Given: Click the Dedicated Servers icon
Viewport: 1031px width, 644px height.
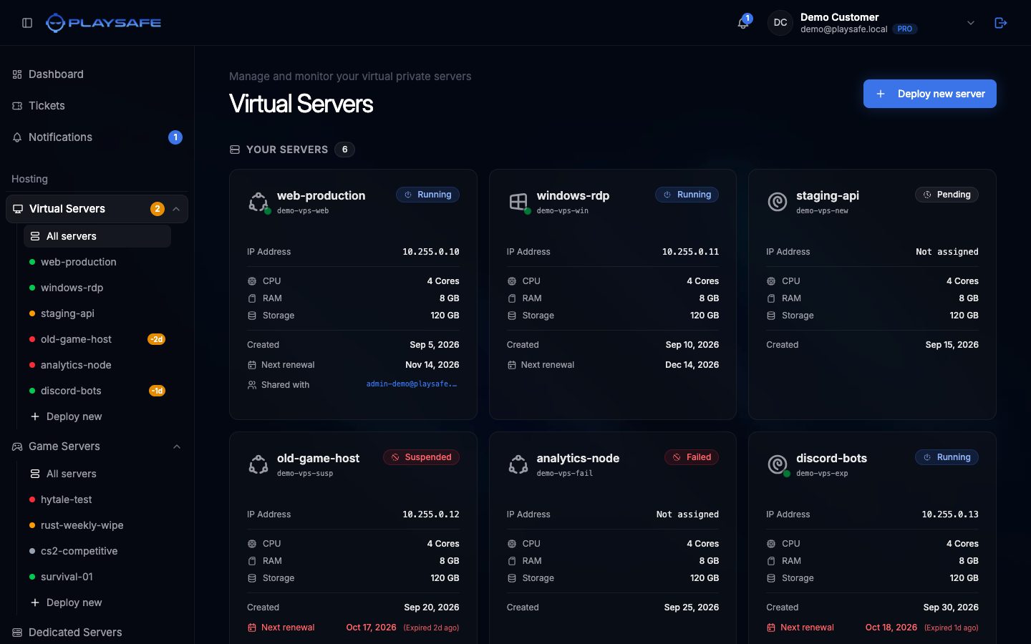Looking at the screenshot, I should pyautogui.click(x=17, y=633).
